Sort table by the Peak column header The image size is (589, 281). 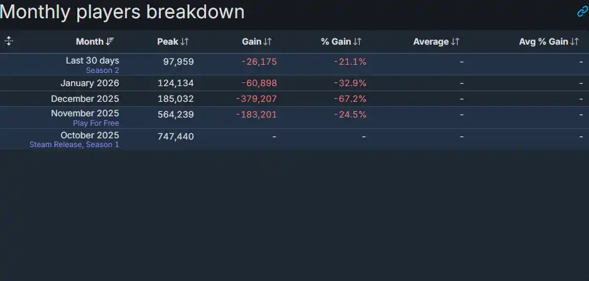[168, 42]
